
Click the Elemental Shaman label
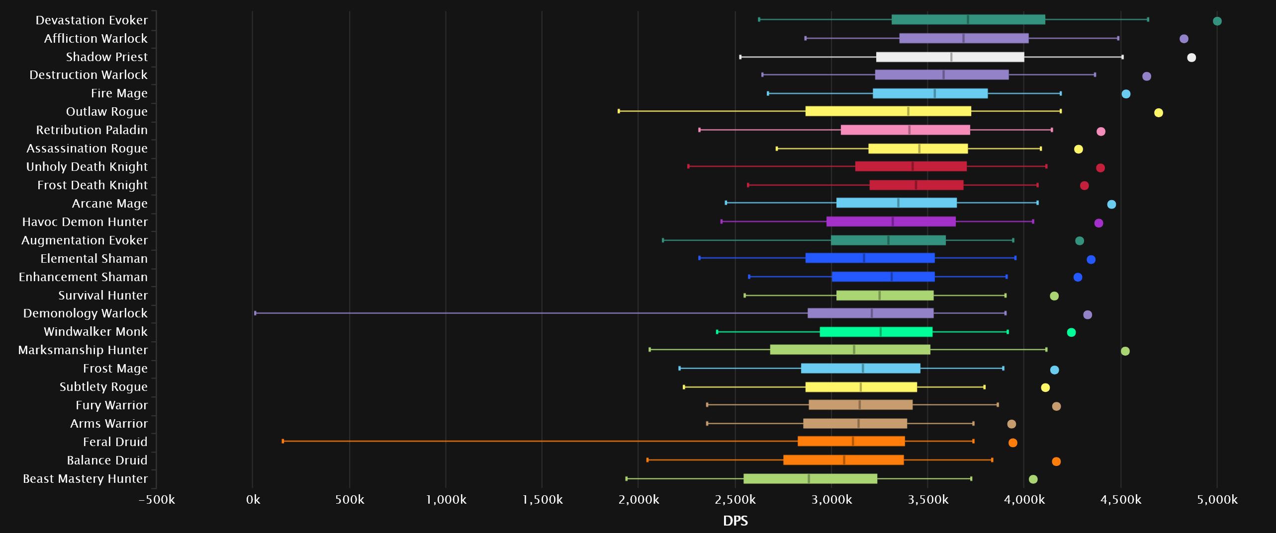pyautogui.click(x=94, y=259)
